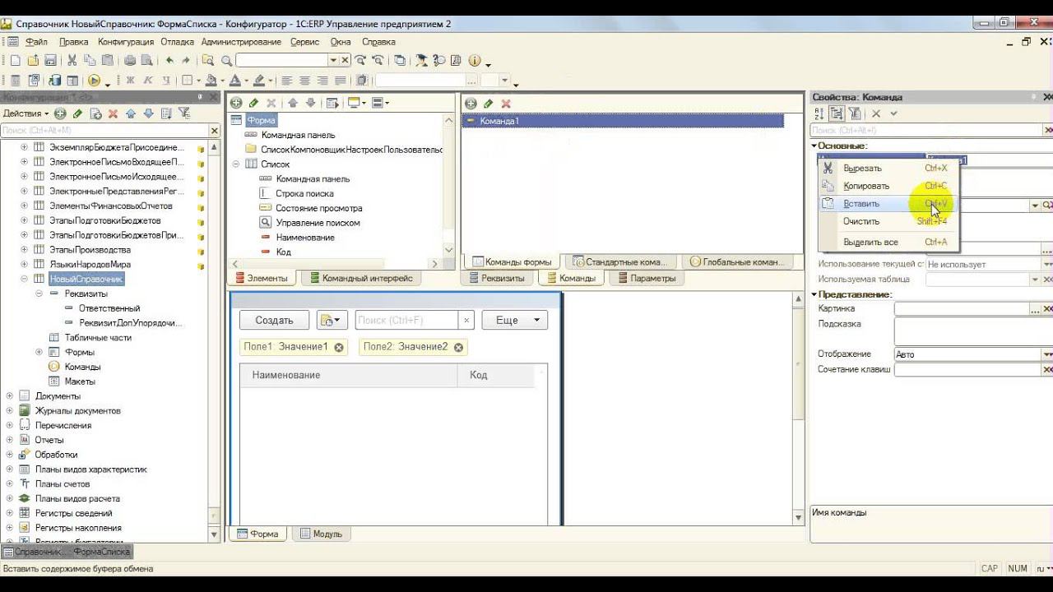Delete selected object in configuration tree toolbar

point(113,113)
